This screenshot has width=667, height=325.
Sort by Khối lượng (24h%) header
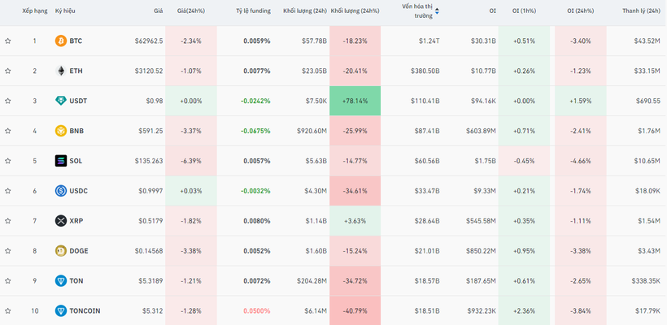355,11
